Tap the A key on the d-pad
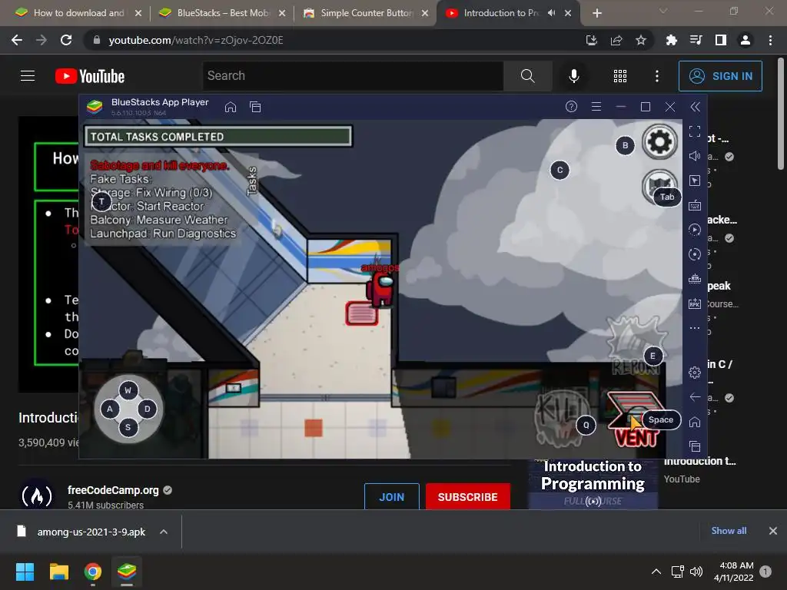 coord(110,409)
